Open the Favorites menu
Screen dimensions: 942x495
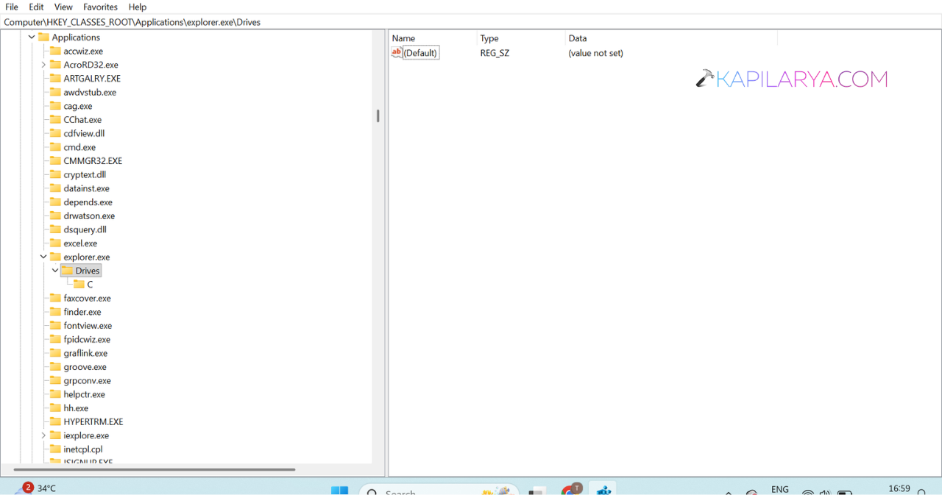(100, 7)
